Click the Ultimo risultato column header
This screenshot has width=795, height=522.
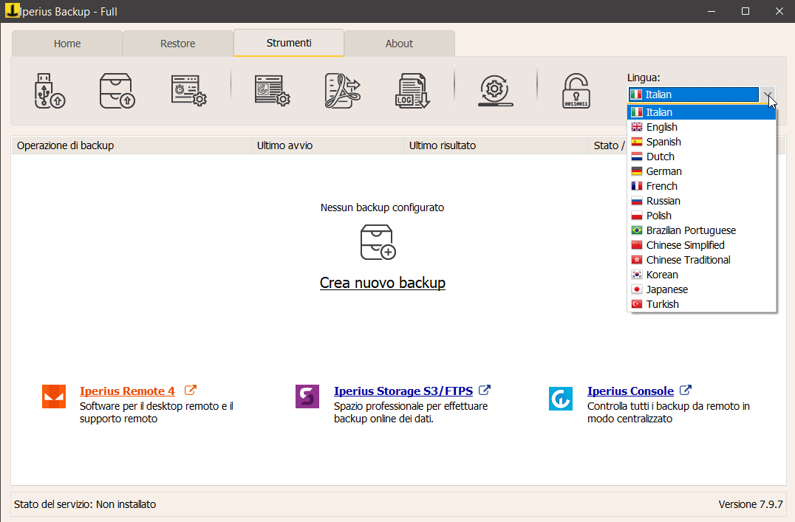tap(497, 145)
